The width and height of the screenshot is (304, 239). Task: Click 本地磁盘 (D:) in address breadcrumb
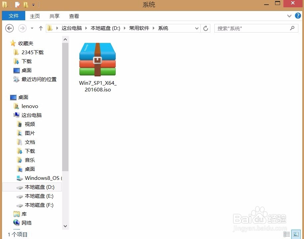(105, 28)
